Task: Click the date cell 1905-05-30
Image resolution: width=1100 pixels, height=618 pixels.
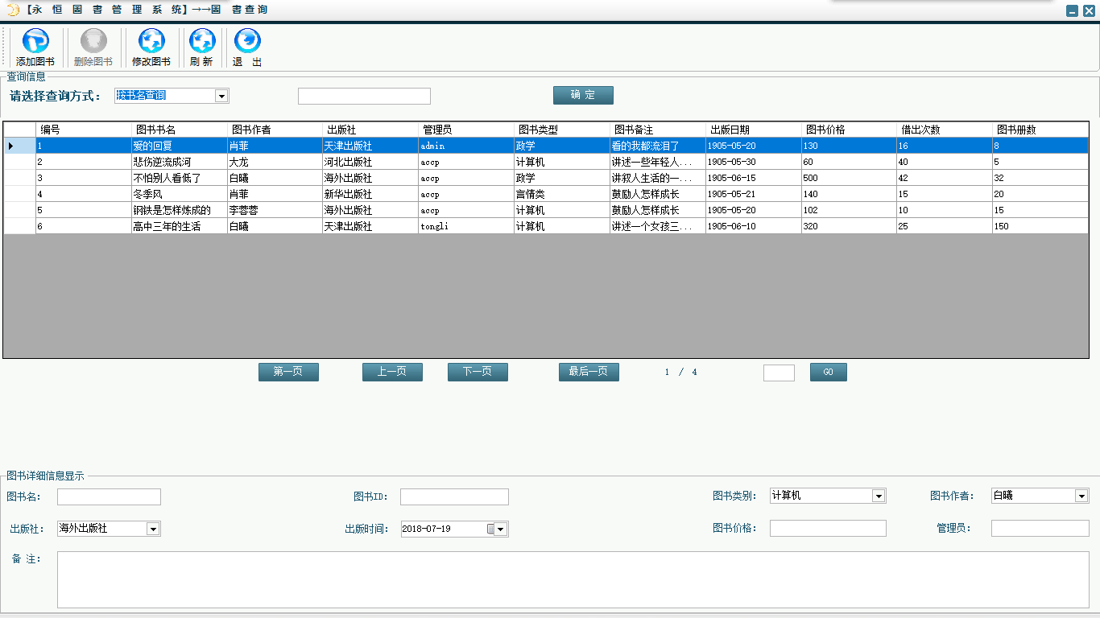Action: coord(755,162)
